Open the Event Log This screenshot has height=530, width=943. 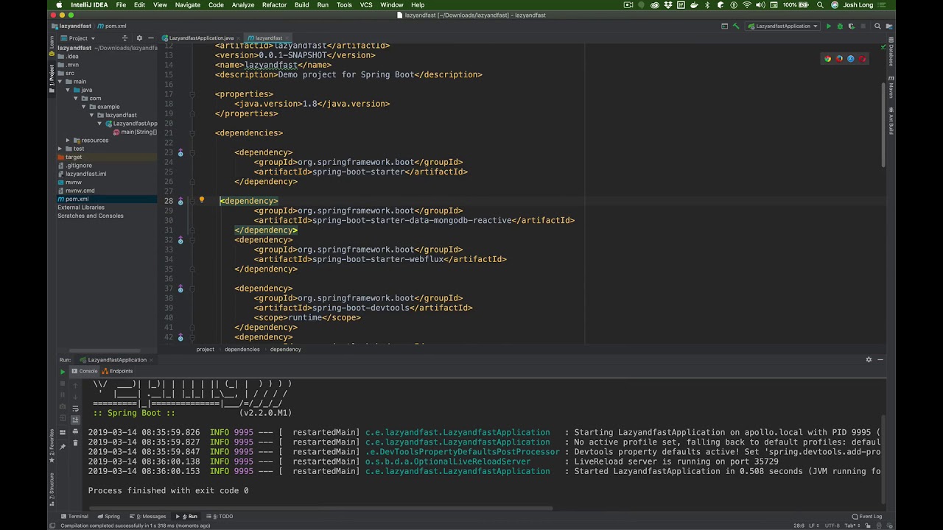pyautogui.click(x=867, y=516)
